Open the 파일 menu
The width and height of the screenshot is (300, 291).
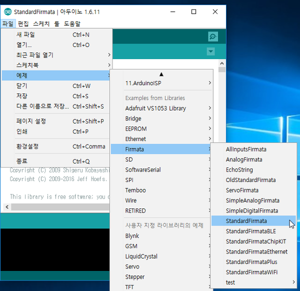8,23
